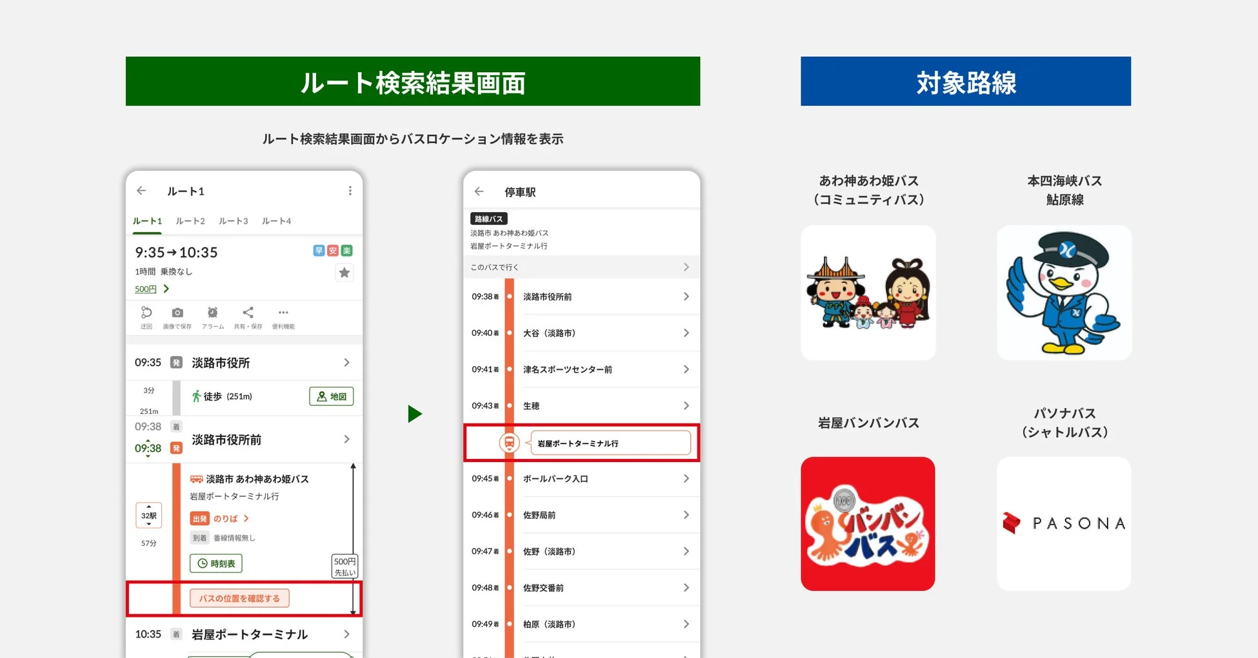Screen dimensions: 1258x658
Task: Click the 岩屋ポートターミナル行 bus bubble
Action: click(610, 443)
